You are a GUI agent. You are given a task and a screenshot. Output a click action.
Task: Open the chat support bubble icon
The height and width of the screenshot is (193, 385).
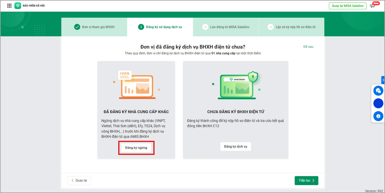pyautogui.click(x=378, y=90)
